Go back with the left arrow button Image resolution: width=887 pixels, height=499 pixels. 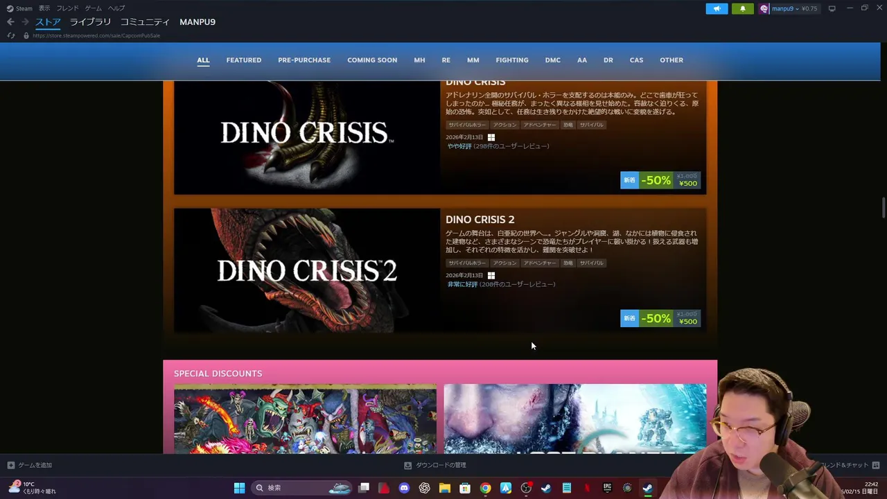[x=10, y=22]
